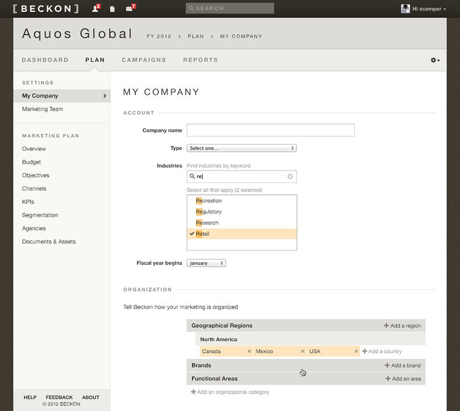The height and width of the screenshot is (411, 460).
Task: Click the North America region row
Action: point(310,339)
